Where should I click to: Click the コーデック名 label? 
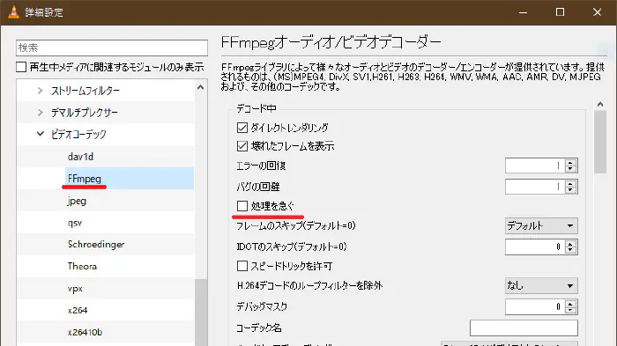point(259,328)
